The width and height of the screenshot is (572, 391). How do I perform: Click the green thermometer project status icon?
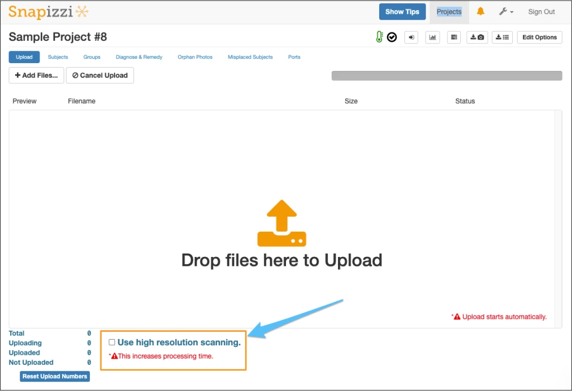coord(379,37)
